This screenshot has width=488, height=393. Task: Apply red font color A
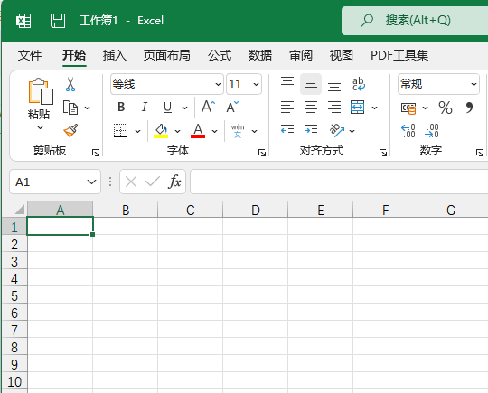pyautogui.click(x=198, y=130)
